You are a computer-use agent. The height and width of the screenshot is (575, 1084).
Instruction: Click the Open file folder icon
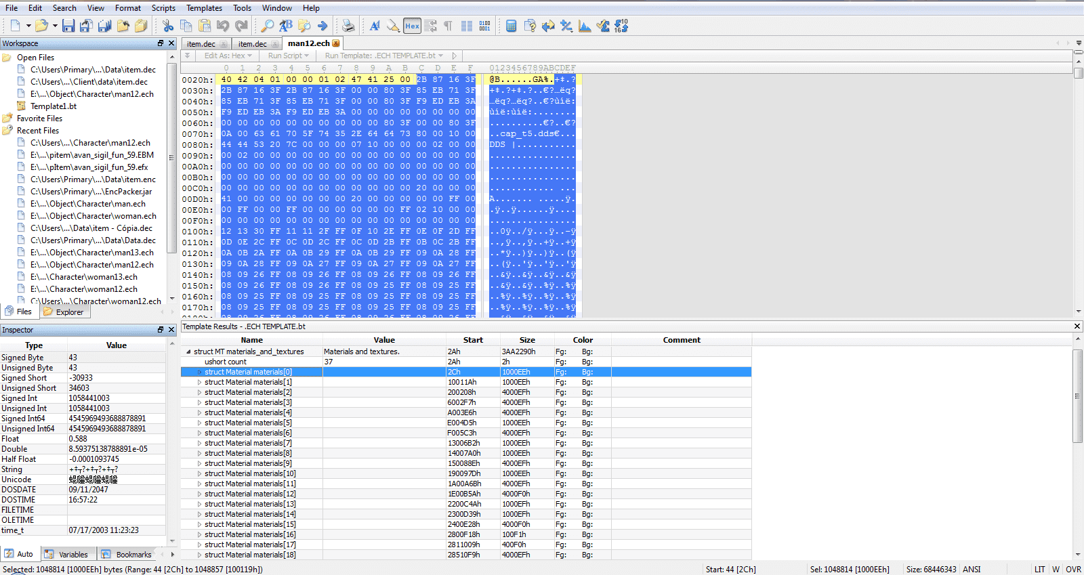point(41,26)
